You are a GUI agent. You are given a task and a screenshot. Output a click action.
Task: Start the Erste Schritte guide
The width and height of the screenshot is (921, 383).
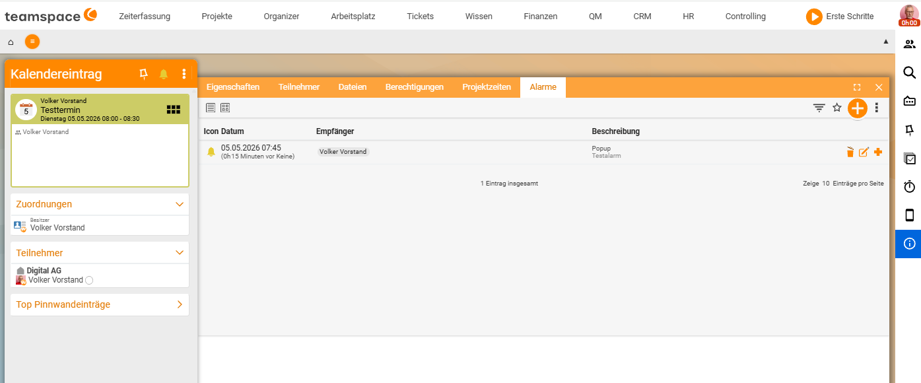click(x=840, y=17)
